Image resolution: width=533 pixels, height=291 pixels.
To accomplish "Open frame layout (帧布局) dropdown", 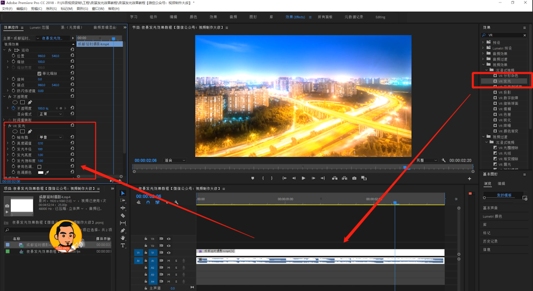I will (x=50, y=137).
